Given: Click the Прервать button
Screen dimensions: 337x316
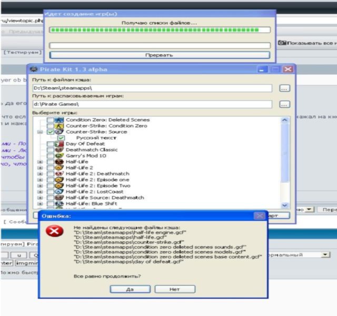Looking at the screenshot, I should pos(160,55).
